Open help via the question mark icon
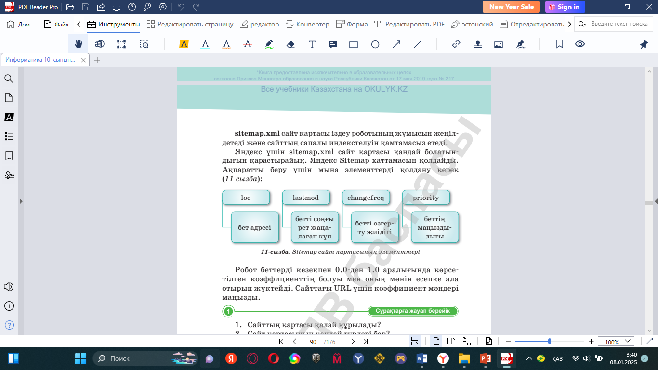This screenshot has width=658, height=370. (132, 7)
